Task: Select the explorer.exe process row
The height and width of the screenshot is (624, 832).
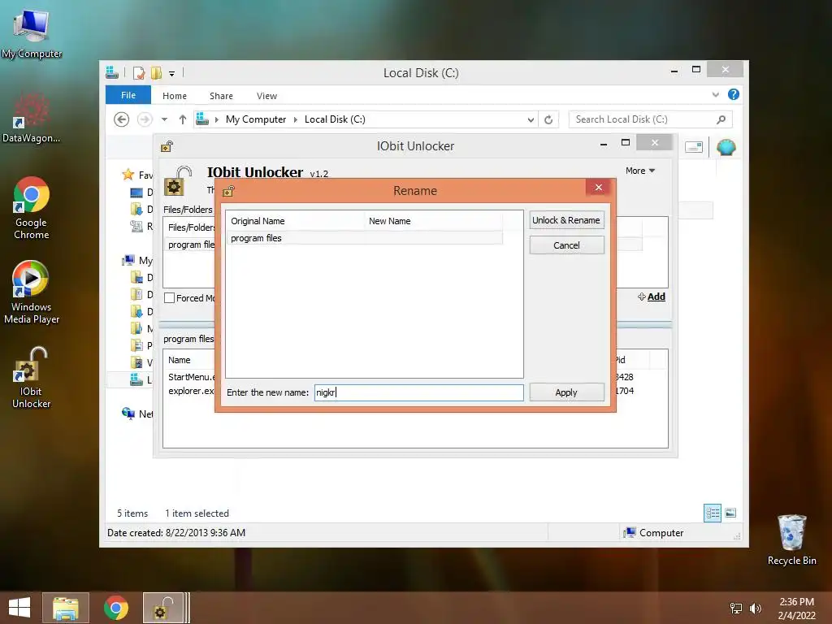Action: pos(192,391)
